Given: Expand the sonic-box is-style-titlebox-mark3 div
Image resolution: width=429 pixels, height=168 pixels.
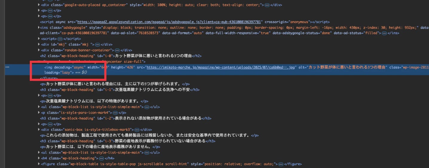Looking at the screenshot, I should point(39,130).
